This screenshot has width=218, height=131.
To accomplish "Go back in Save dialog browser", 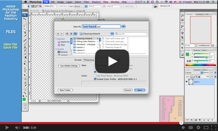I will coord(58,34).
